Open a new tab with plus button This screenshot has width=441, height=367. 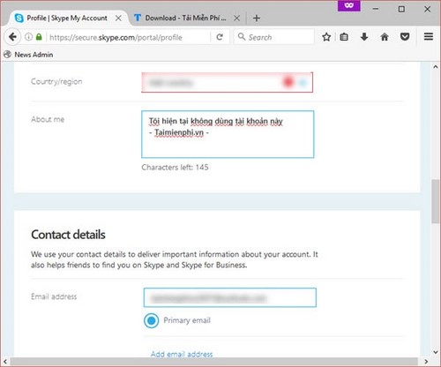pyautogui.click(x=257, y=18)
